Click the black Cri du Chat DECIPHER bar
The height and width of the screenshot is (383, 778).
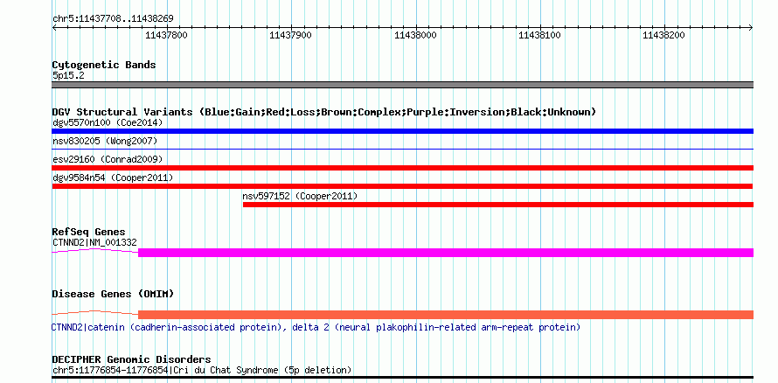pos(402,378)
